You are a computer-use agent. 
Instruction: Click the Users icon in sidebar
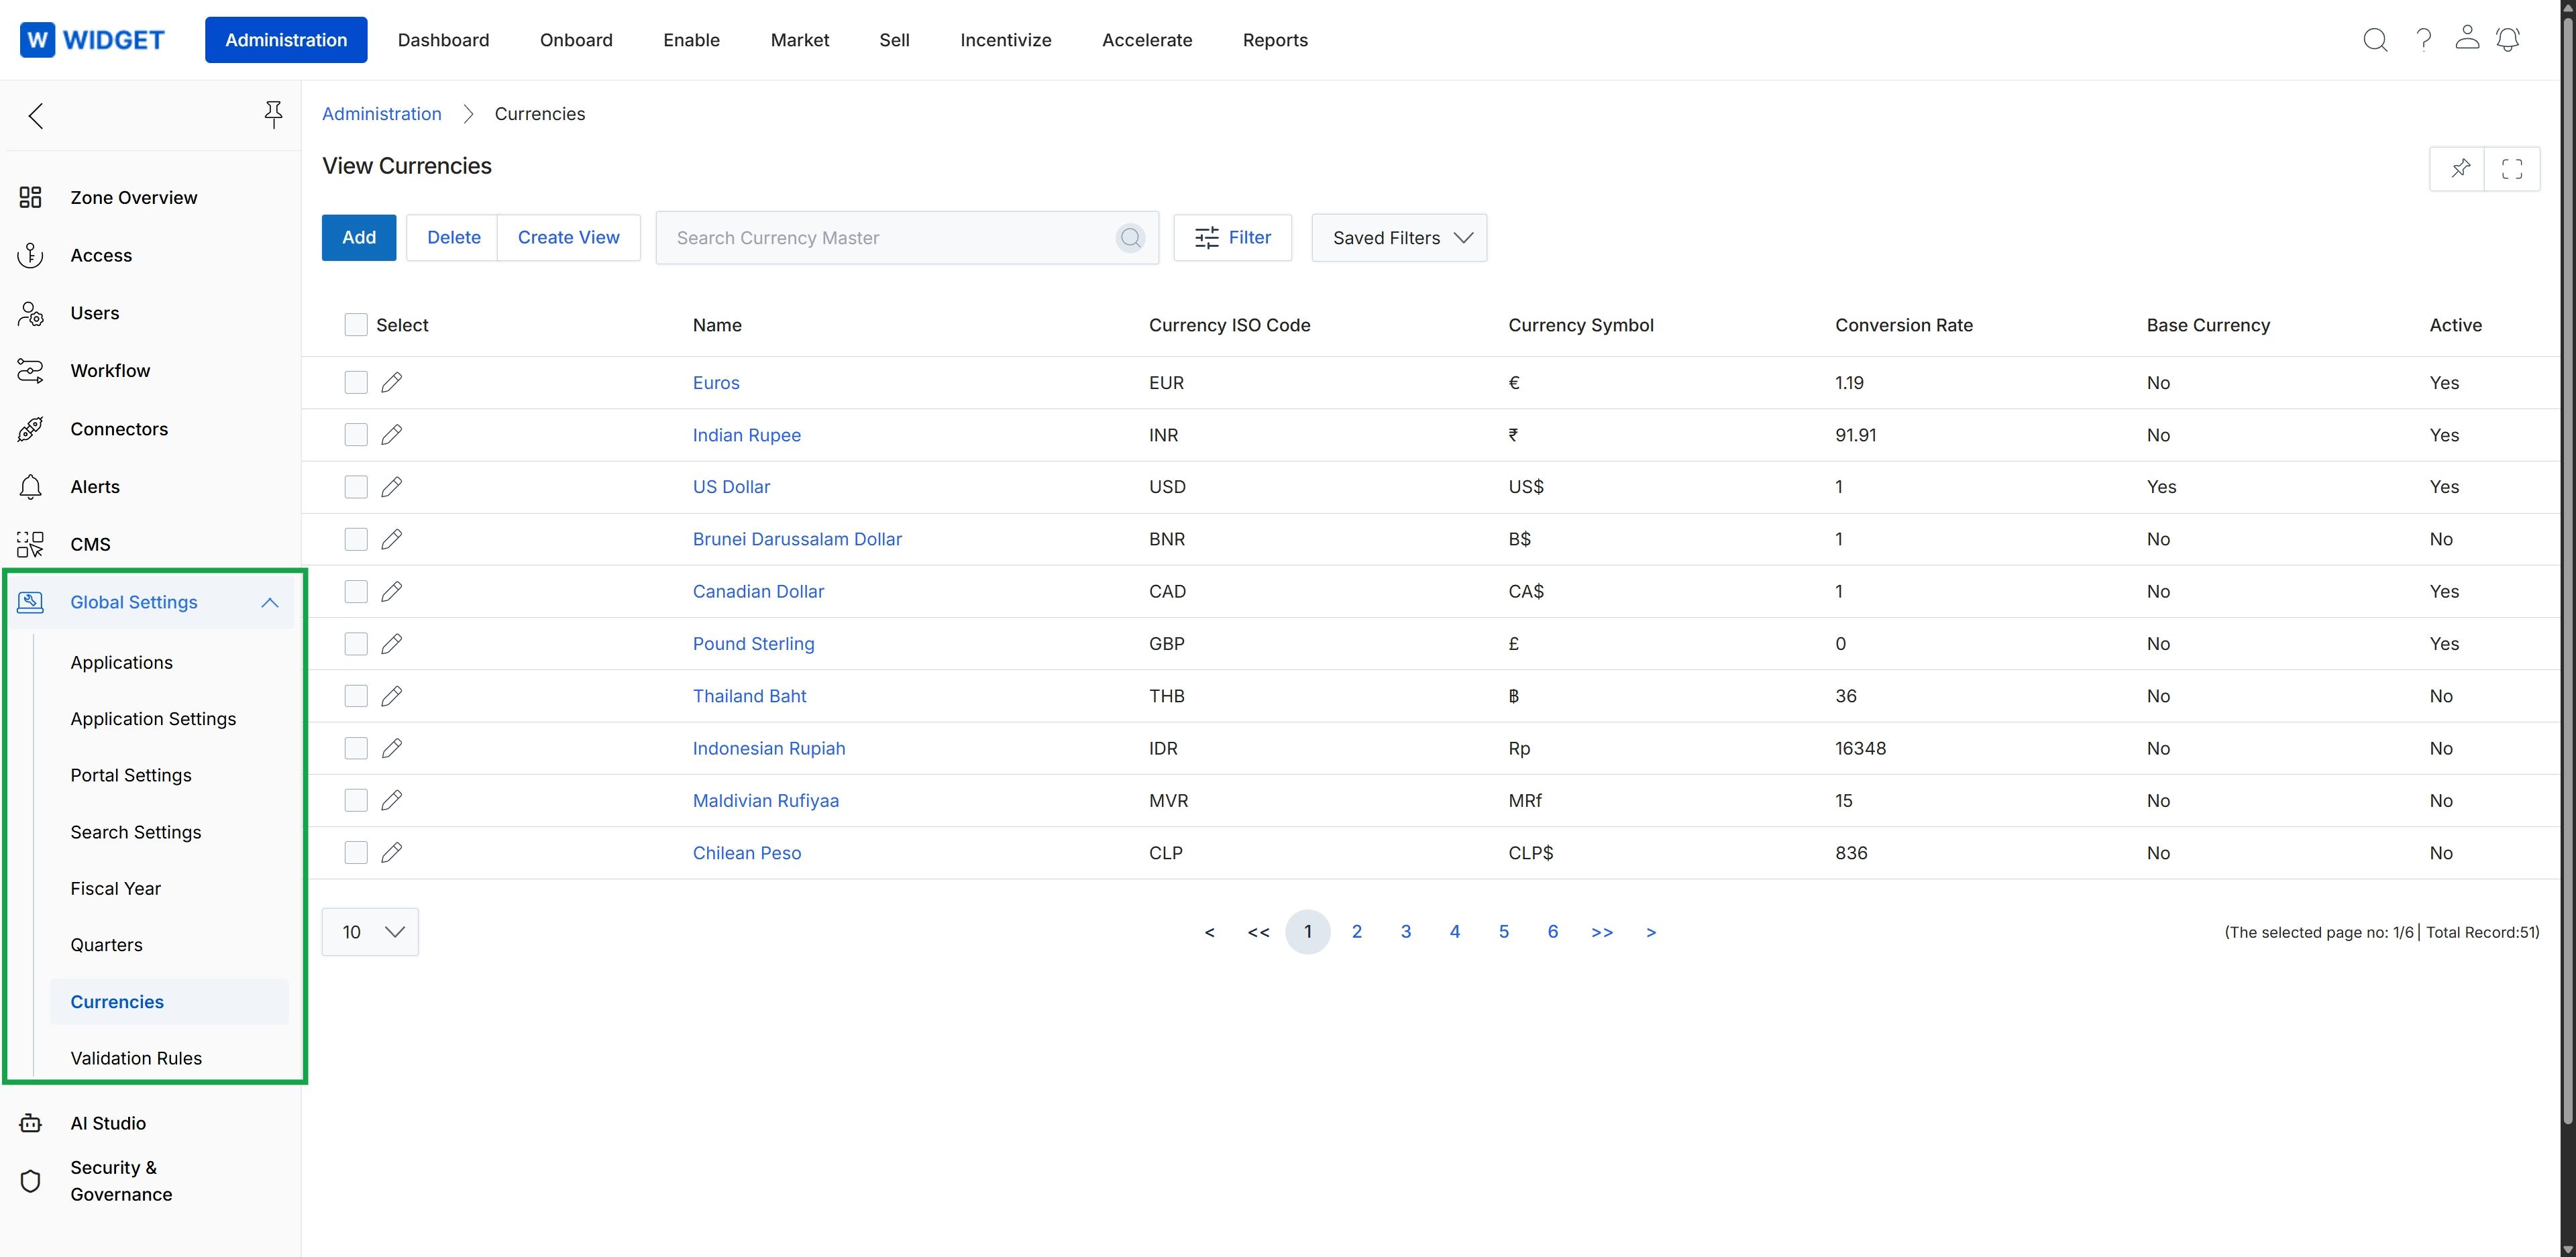pos(30,313)
